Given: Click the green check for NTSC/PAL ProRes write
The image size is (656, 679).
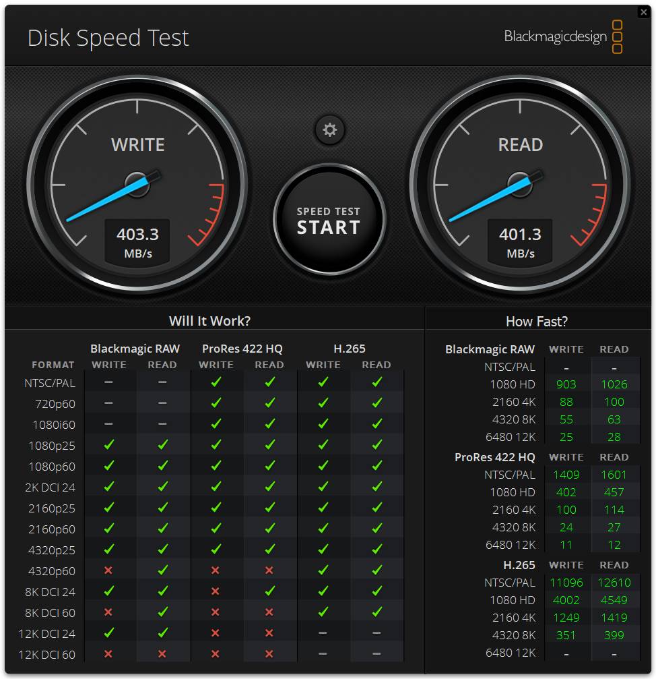Looking at the screenshot, I should coord(216,382).
